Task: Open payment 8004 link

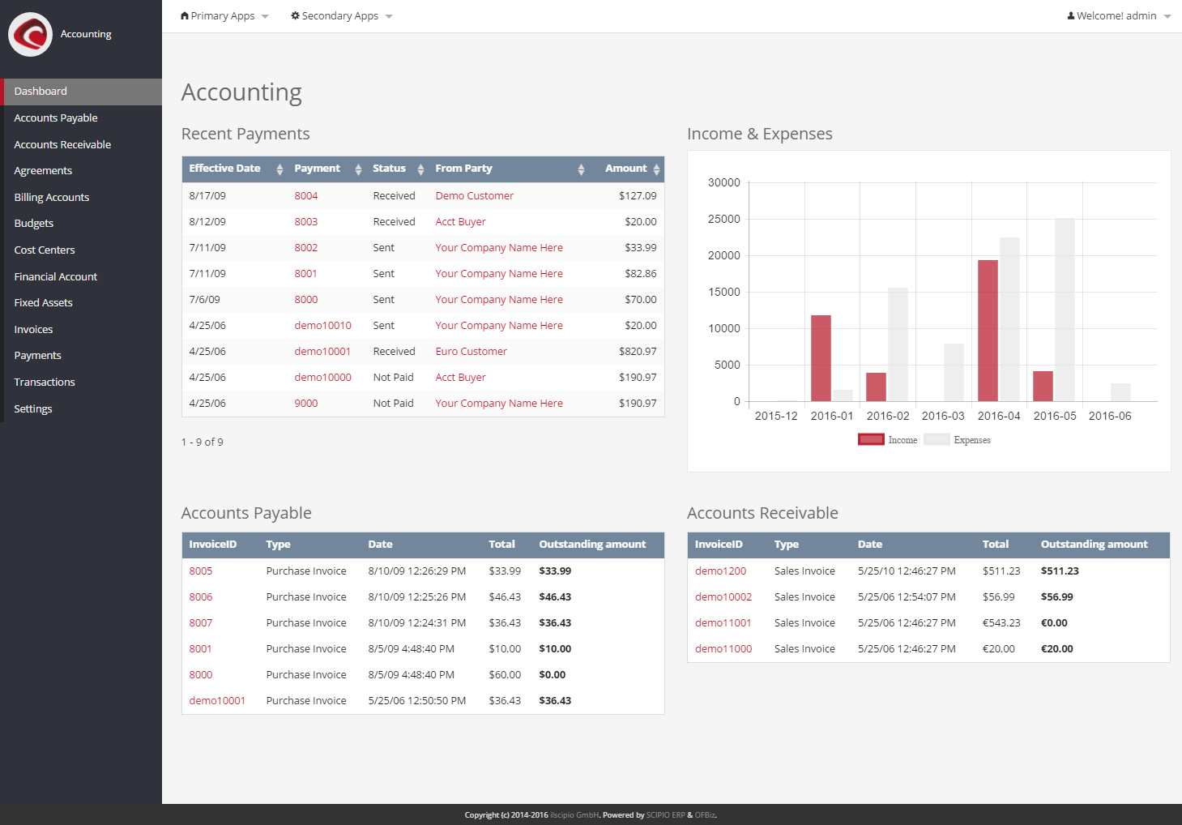Action: tap(305, 196)
